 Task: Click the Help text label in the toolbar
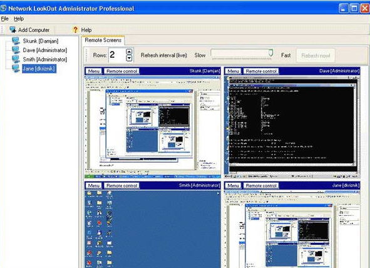86,30
